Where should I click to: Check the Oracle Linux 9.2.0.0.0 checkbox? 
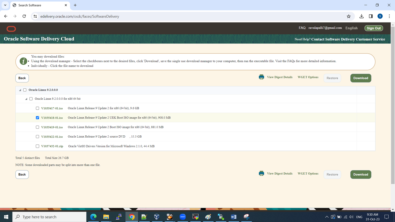click(25, 90)
